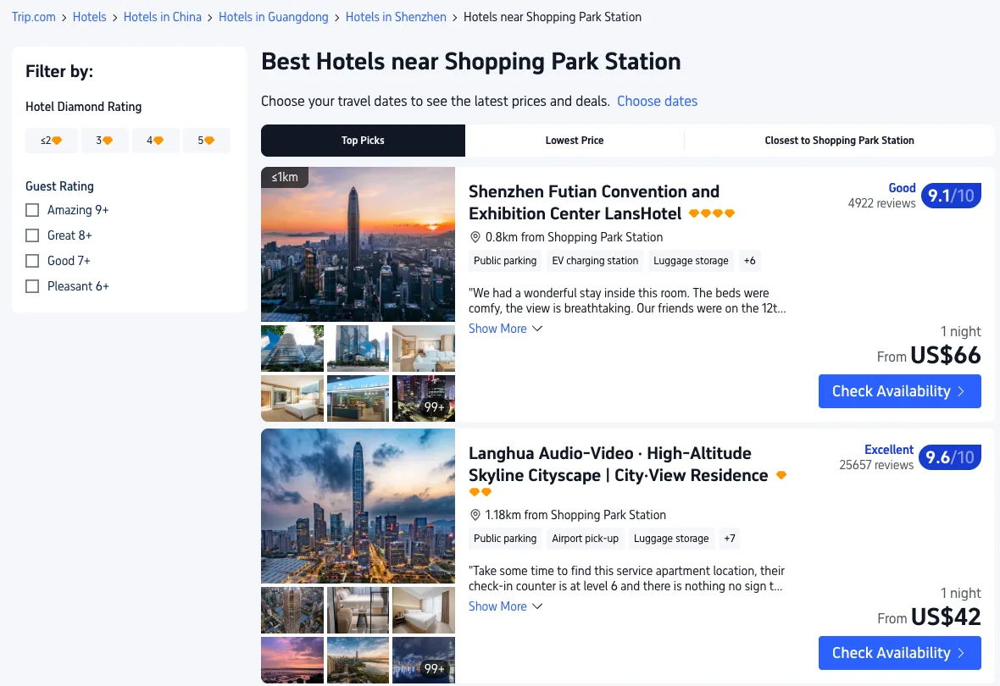The width and height of the screenshot is (1000, 686).
Task: Click the location pin icon beside 0.8km distance
Action: click(475, 237)
